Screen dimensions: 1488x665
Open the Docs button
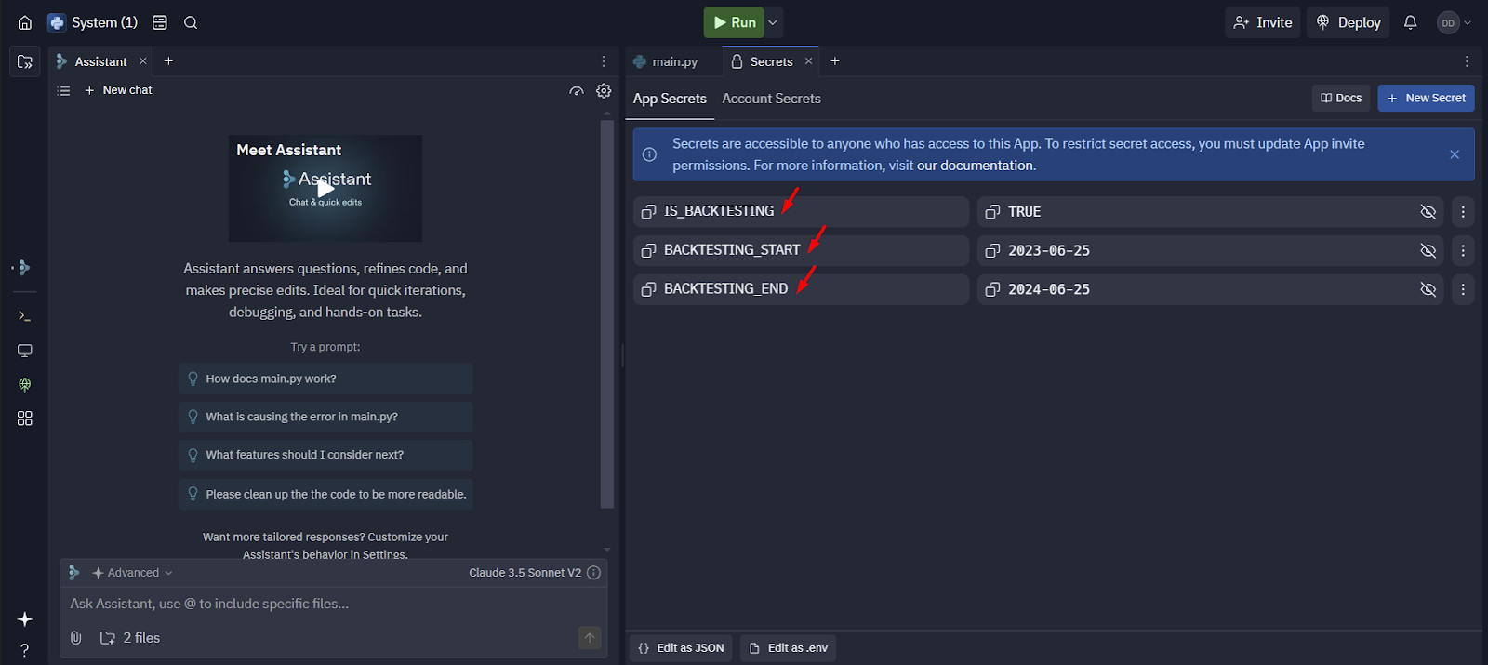1341,98
